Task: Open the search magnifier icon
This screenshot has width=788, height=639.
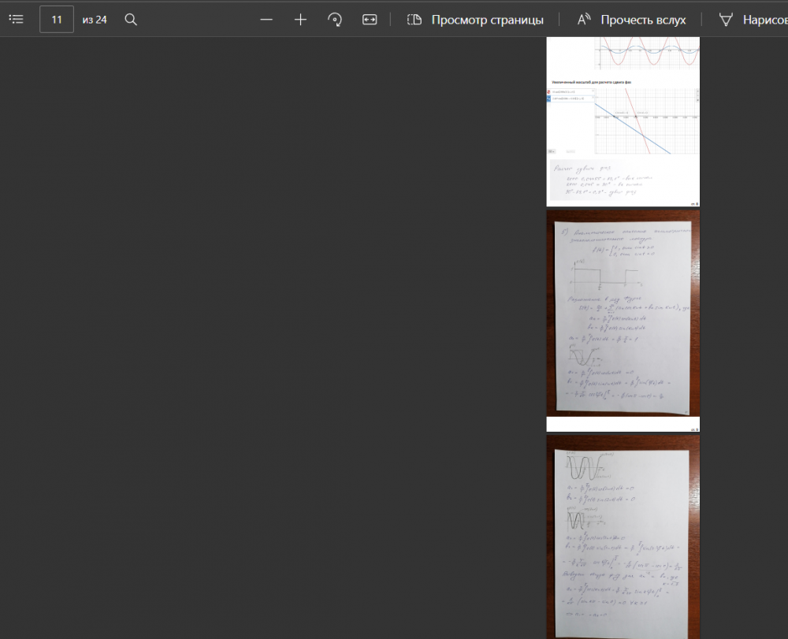Action: coord(131,20)
